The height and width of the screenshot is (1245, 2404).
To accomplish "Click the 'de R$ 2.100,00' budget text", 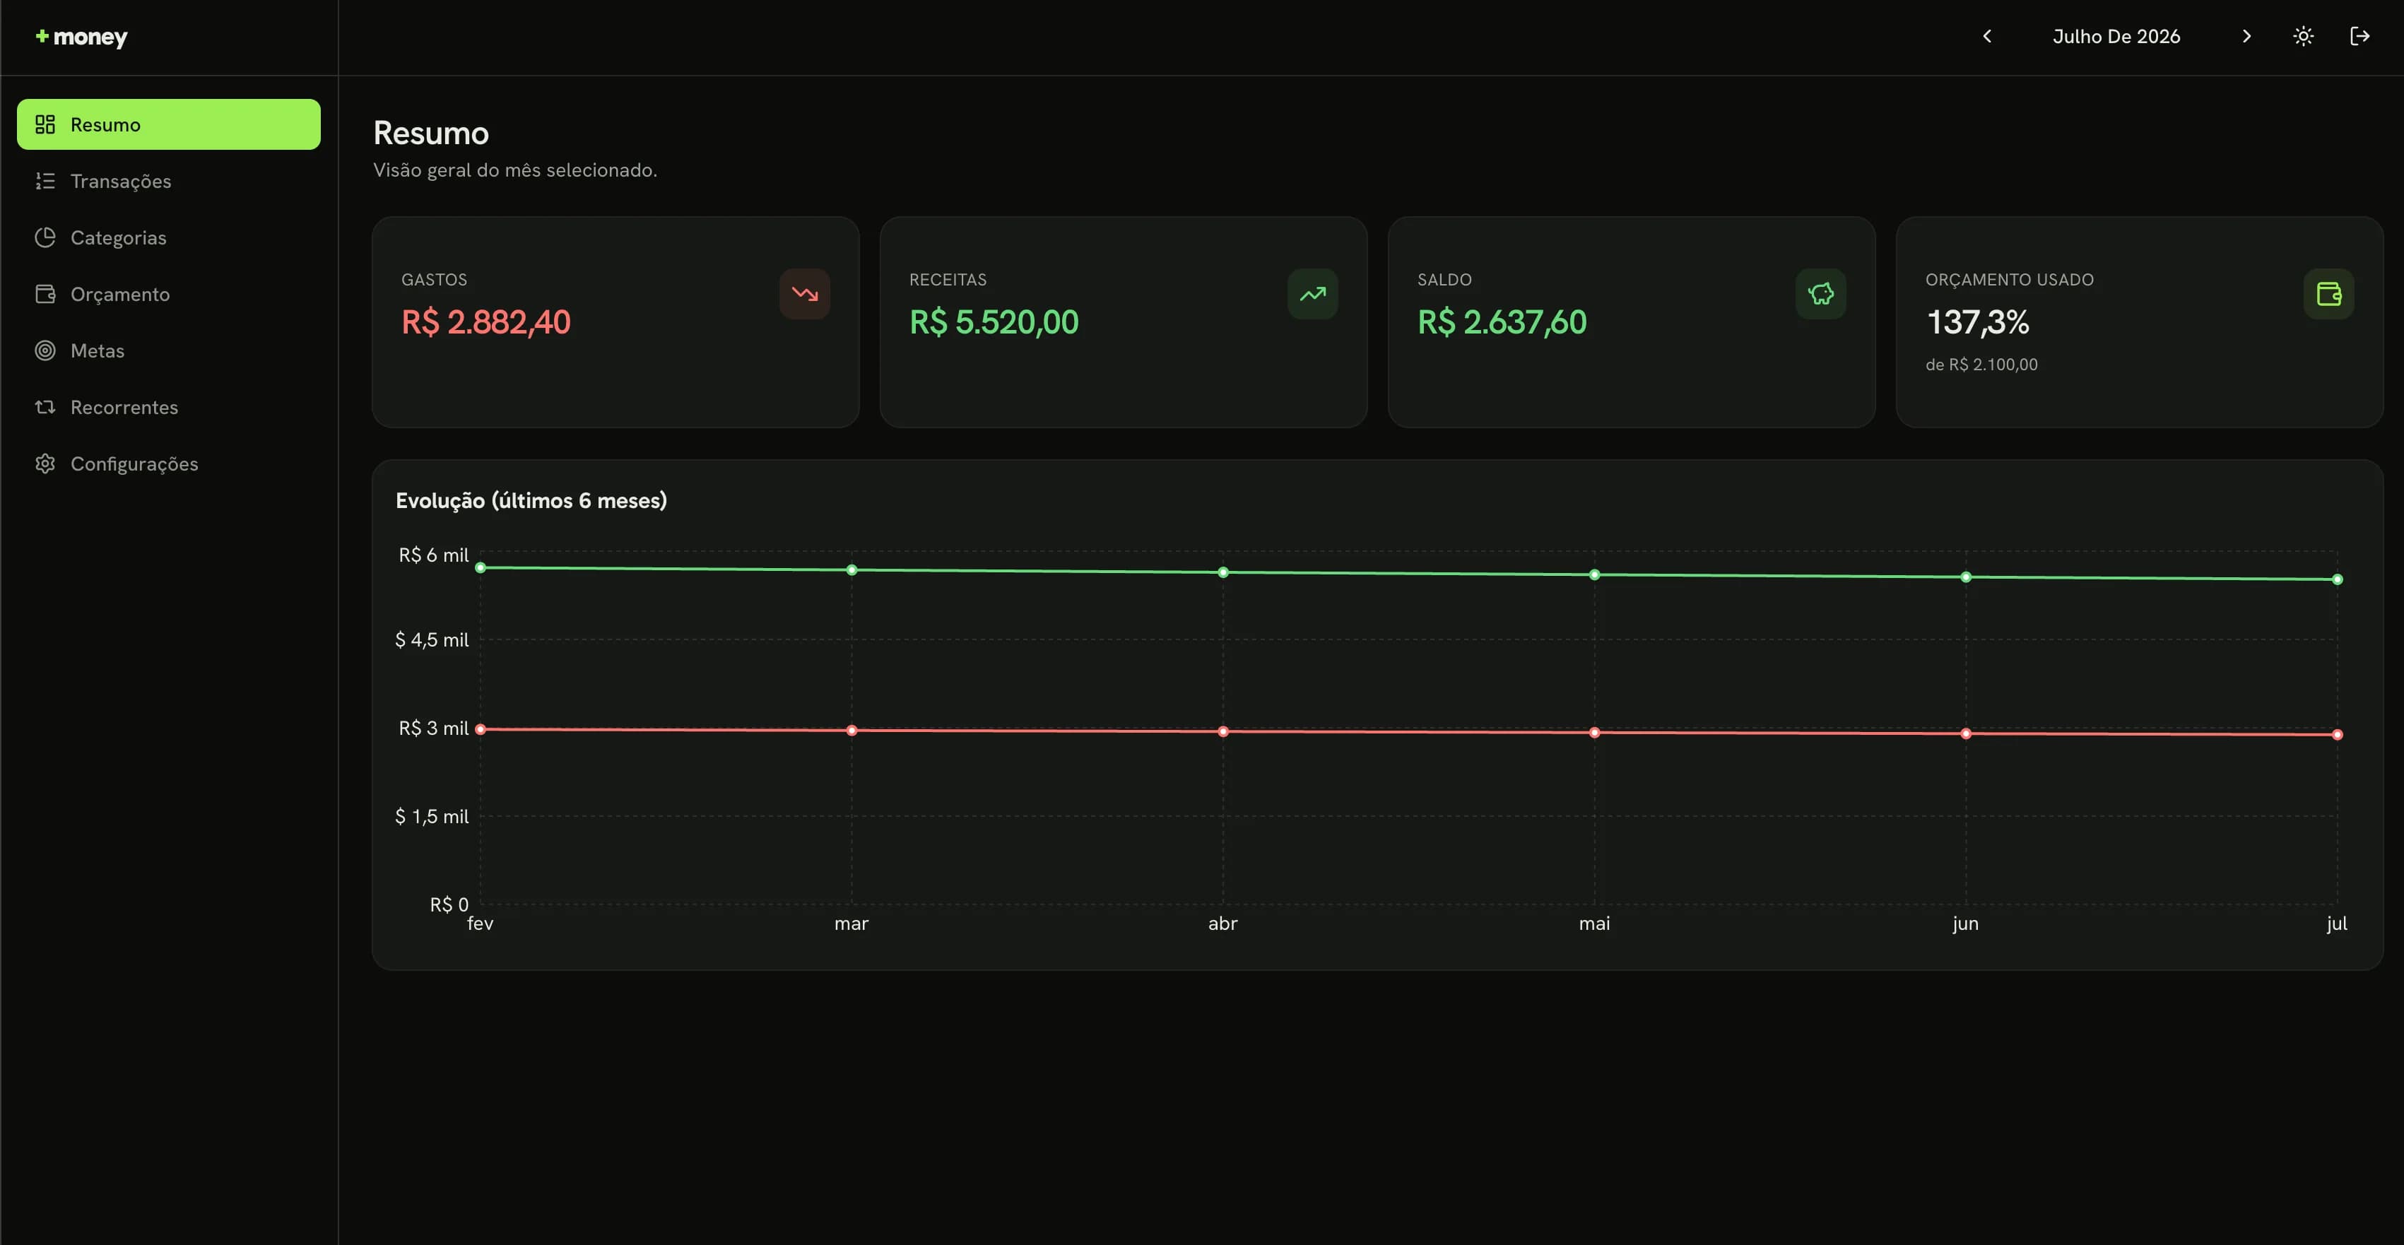I will coord(1981,365).
